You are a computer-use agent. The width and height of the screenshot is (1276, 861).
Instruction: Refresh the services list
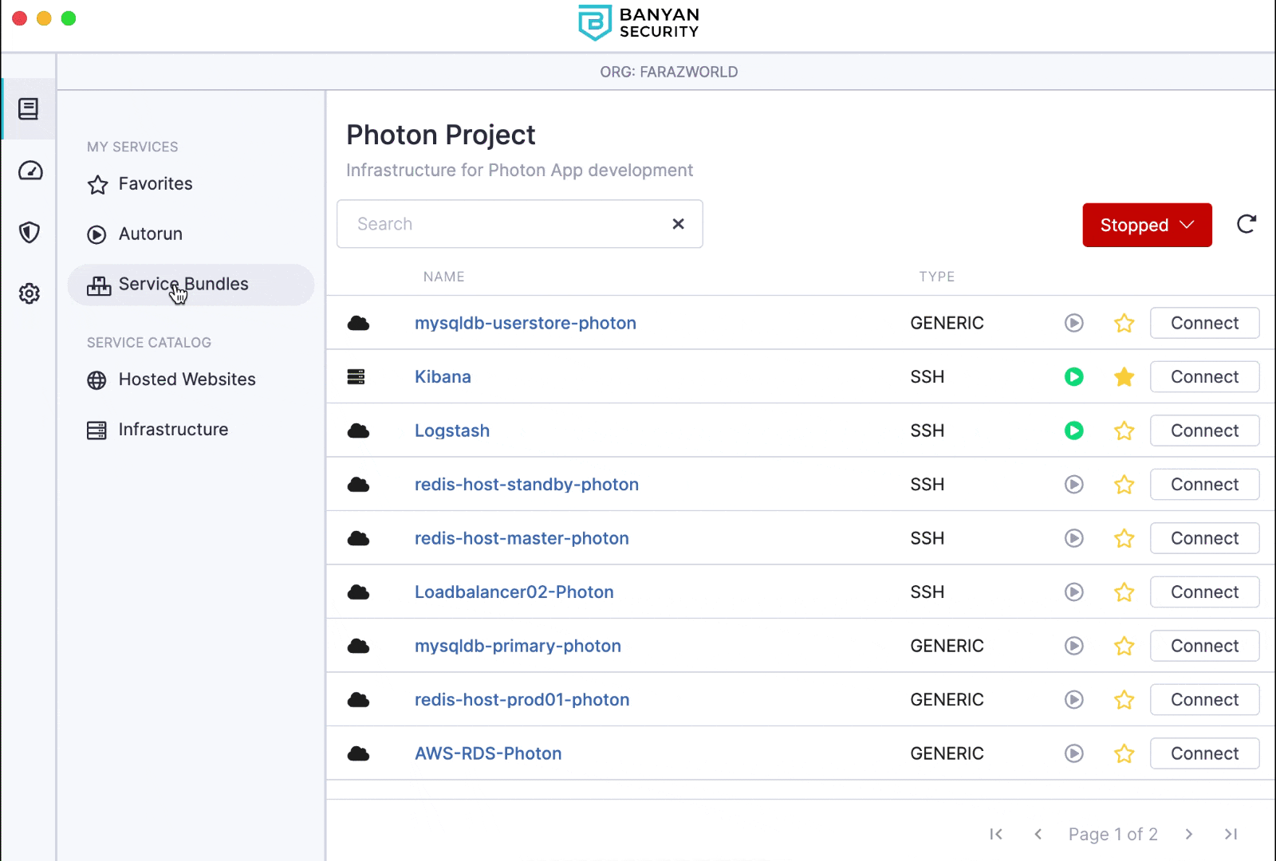click(x=1246, y=225)
